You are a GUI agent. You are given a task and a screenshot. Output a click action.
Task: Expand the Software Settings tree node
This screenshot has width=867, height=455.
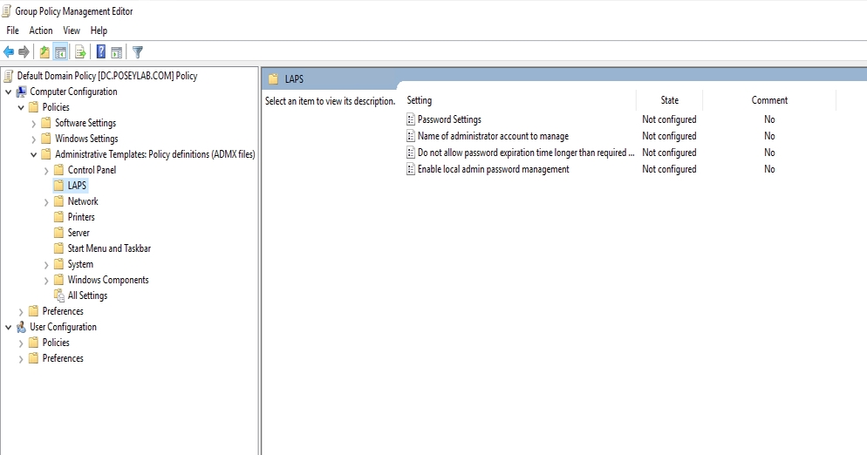pos(34,123)
